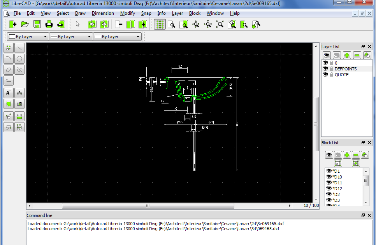The height and width of the screenshot is (245, 376).
Task: Open the Select entities tool
Action: [19, 127]
